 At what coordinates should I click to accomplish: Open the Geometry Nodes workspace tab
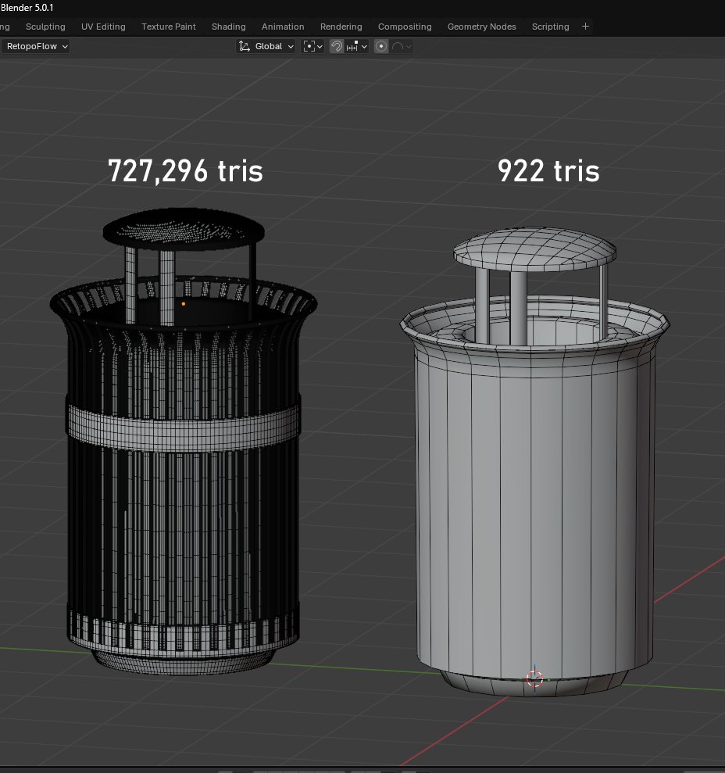tap(481, 27)
